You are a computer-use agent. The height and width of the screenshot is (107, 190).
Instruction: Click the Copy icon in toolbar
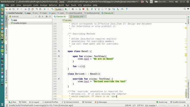[29, 9]
